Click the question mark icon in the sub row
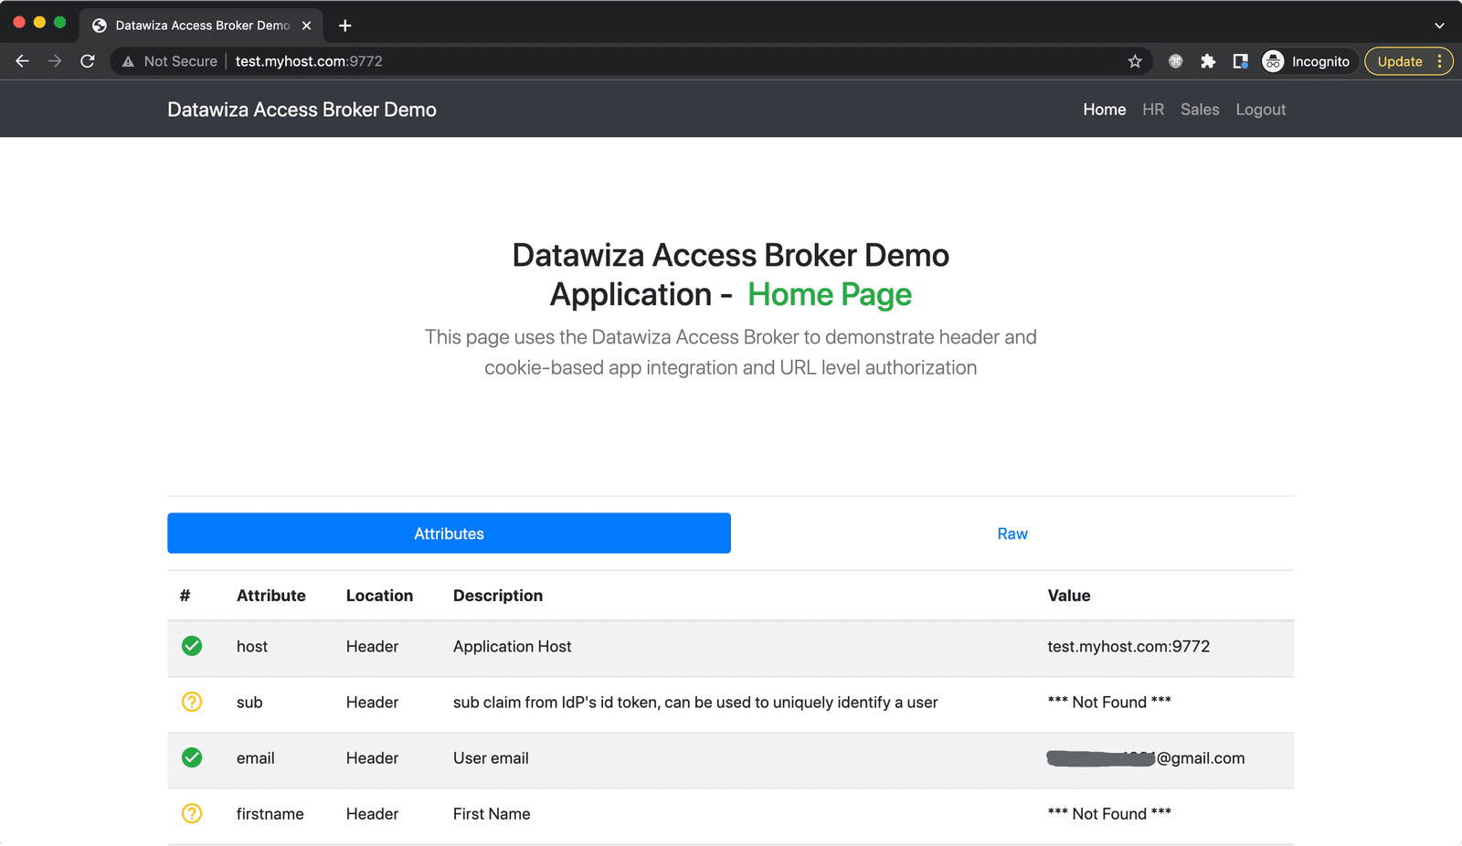This screenshot has width=1462, height=846. (x=192, y=702)
